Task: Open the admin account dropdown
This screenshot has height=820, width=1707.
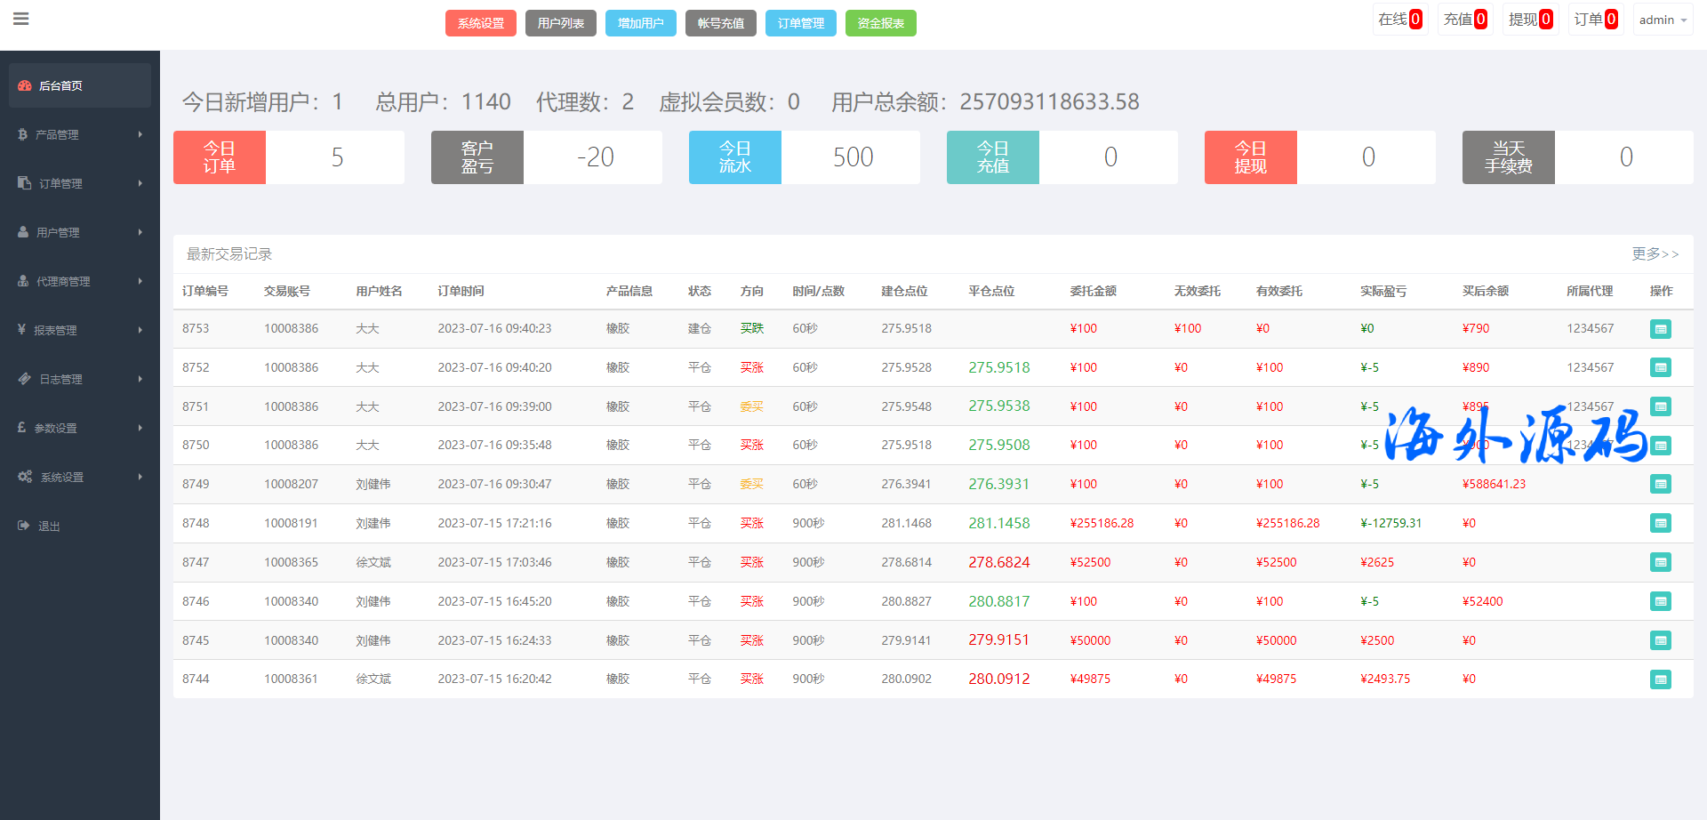Action: pyautogui.click(x=1663, y=20)
